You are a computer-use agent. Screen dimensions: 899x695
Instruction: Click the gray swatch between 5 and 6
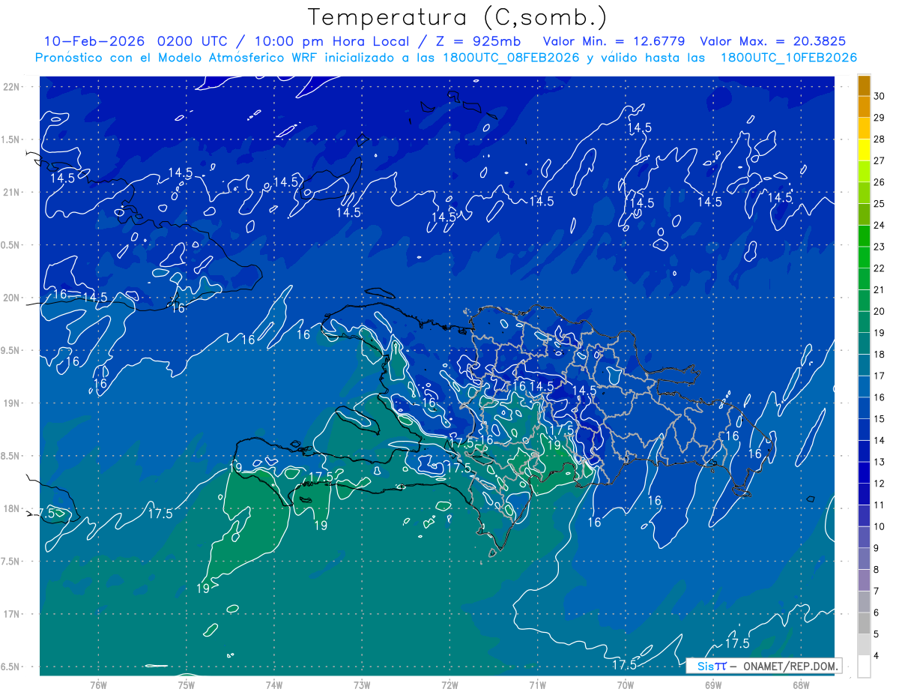click(x=864, y=624)
